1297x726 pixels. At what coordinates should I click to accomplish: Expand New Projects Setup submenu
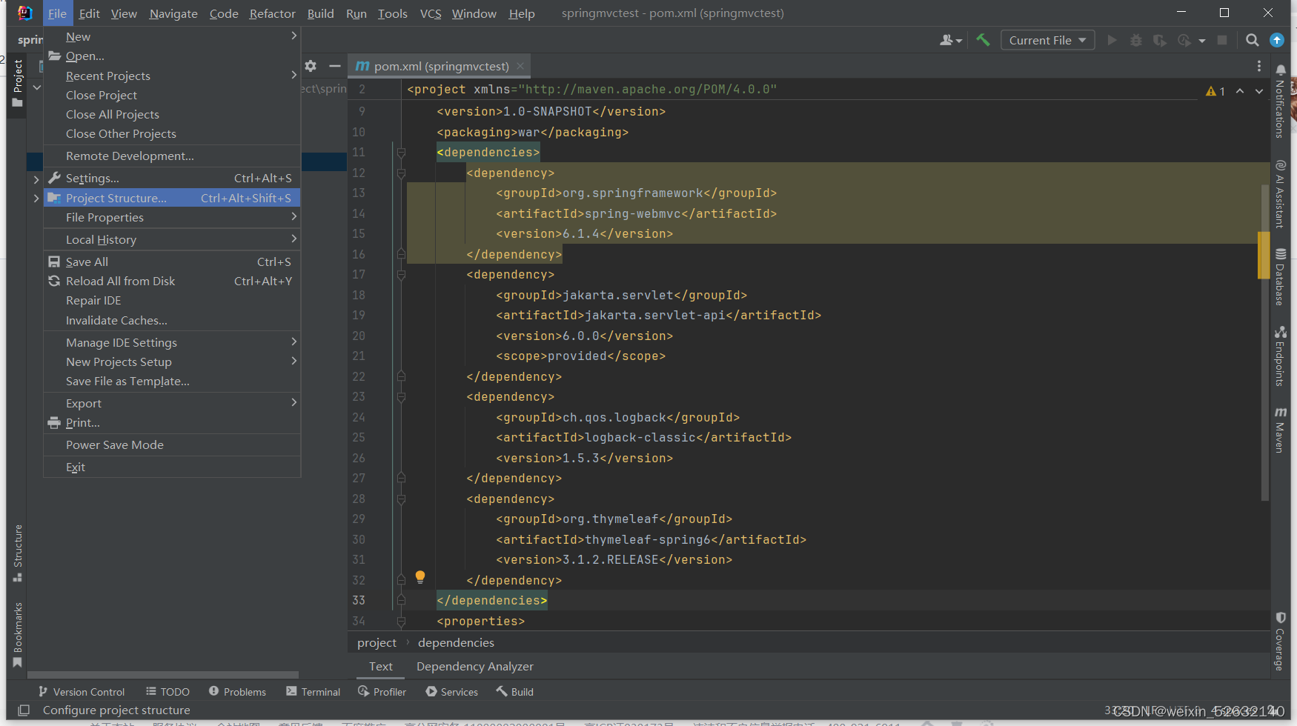(172, 362)
